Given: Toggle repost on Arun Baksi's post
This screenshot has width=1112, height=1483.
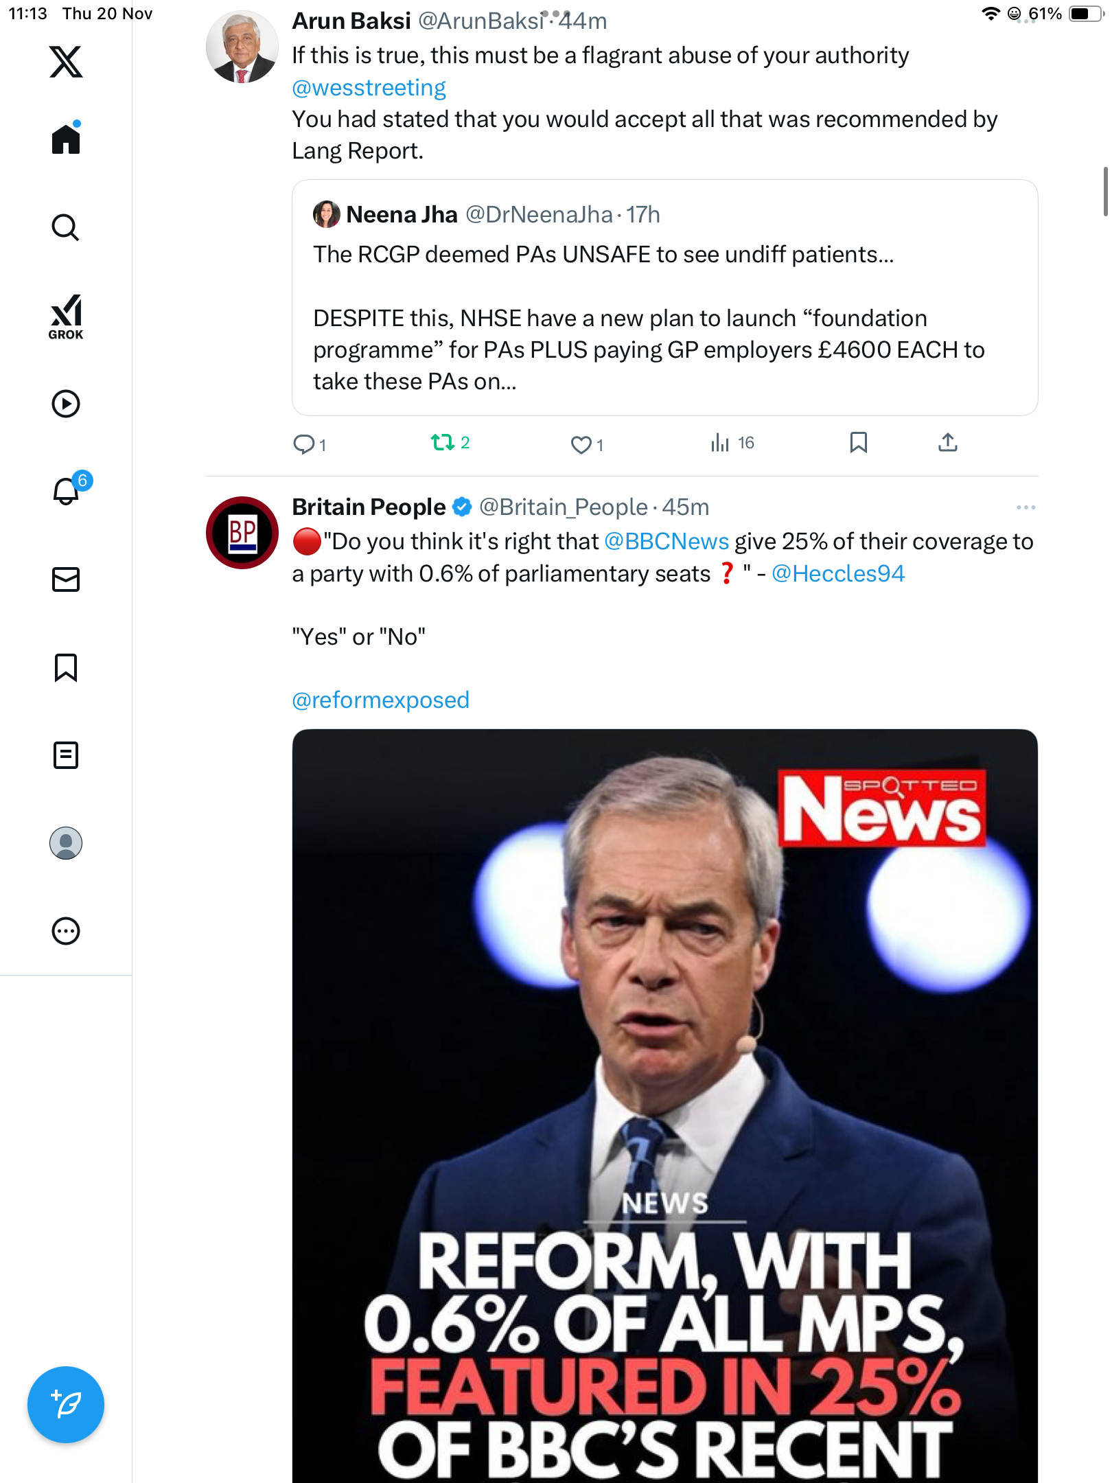Looking at the screenshot, I should click(443, 443).
